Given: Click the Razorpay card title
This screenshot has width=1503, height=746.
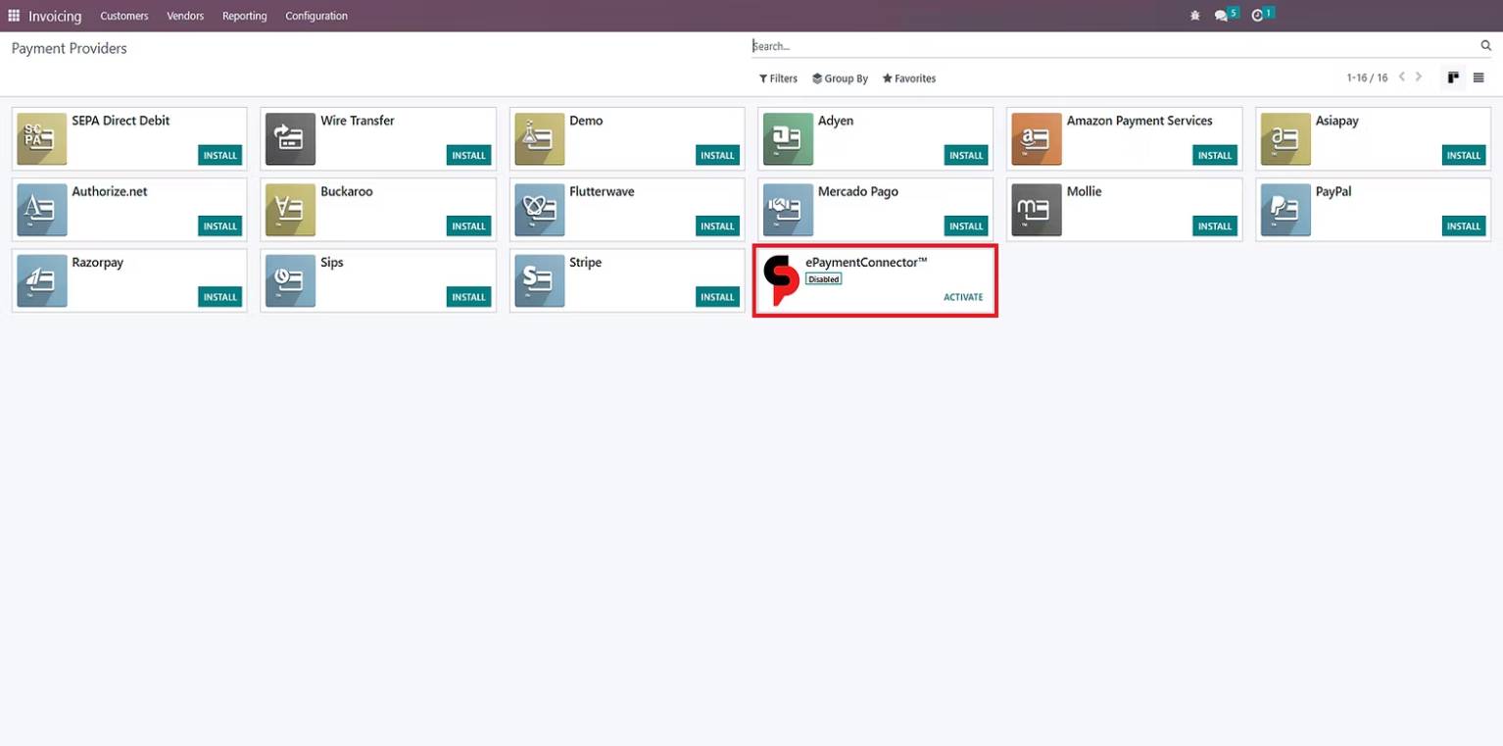Looking at the screenshot, I should coord(98,262).
